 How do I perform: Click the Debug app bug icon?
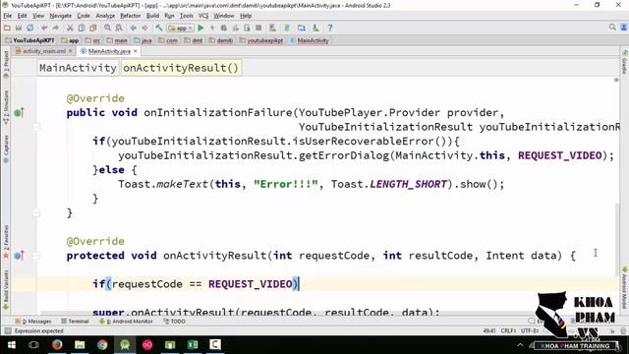[224, 28]
